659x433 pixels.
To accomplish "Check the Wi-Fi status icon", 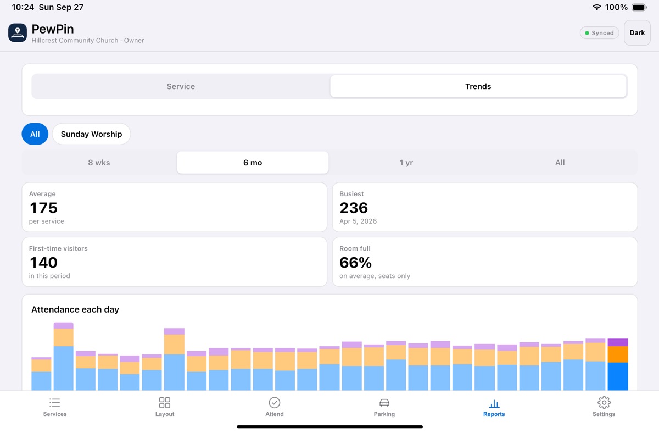I will point(596,7).
